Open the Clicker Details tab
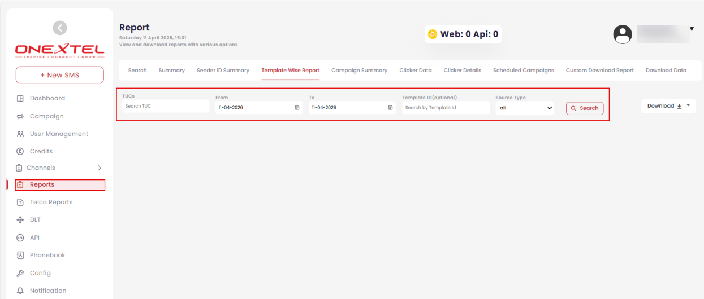 [463, 71]
